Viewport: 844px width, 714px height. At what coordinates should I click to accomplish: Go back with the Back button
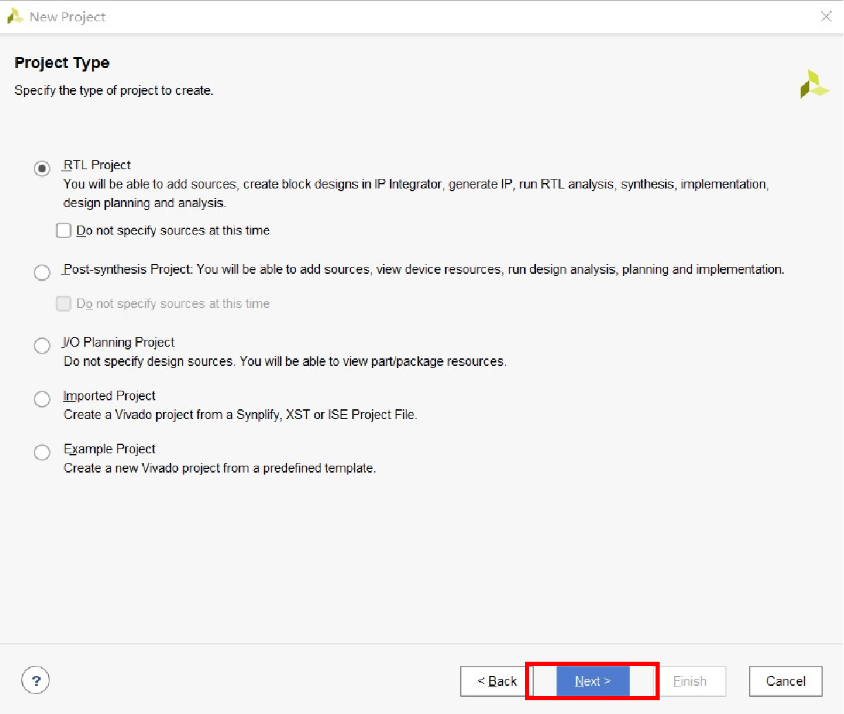(x=497, y=681)
